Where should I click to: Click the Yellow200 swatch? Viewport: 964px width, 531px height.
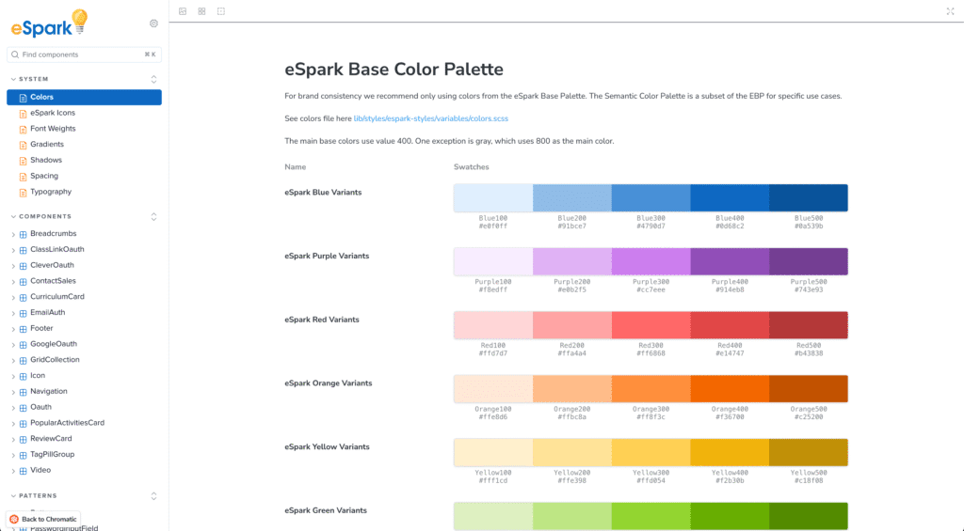[572, 452]
